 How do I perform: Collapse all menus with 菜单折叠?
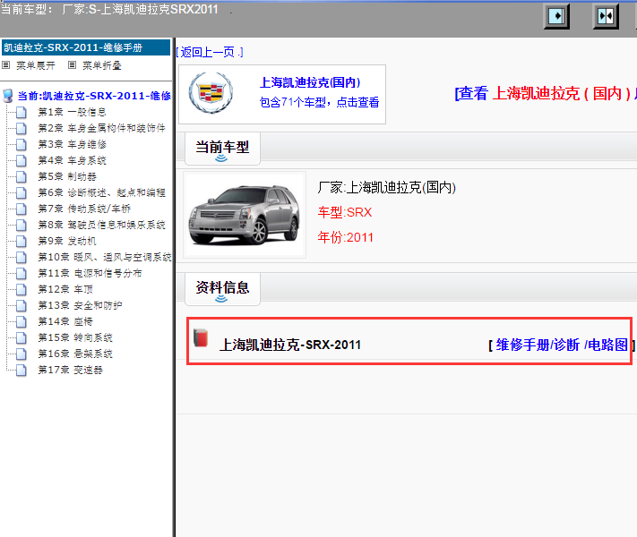pyautogui.click(x=101, y=65)
